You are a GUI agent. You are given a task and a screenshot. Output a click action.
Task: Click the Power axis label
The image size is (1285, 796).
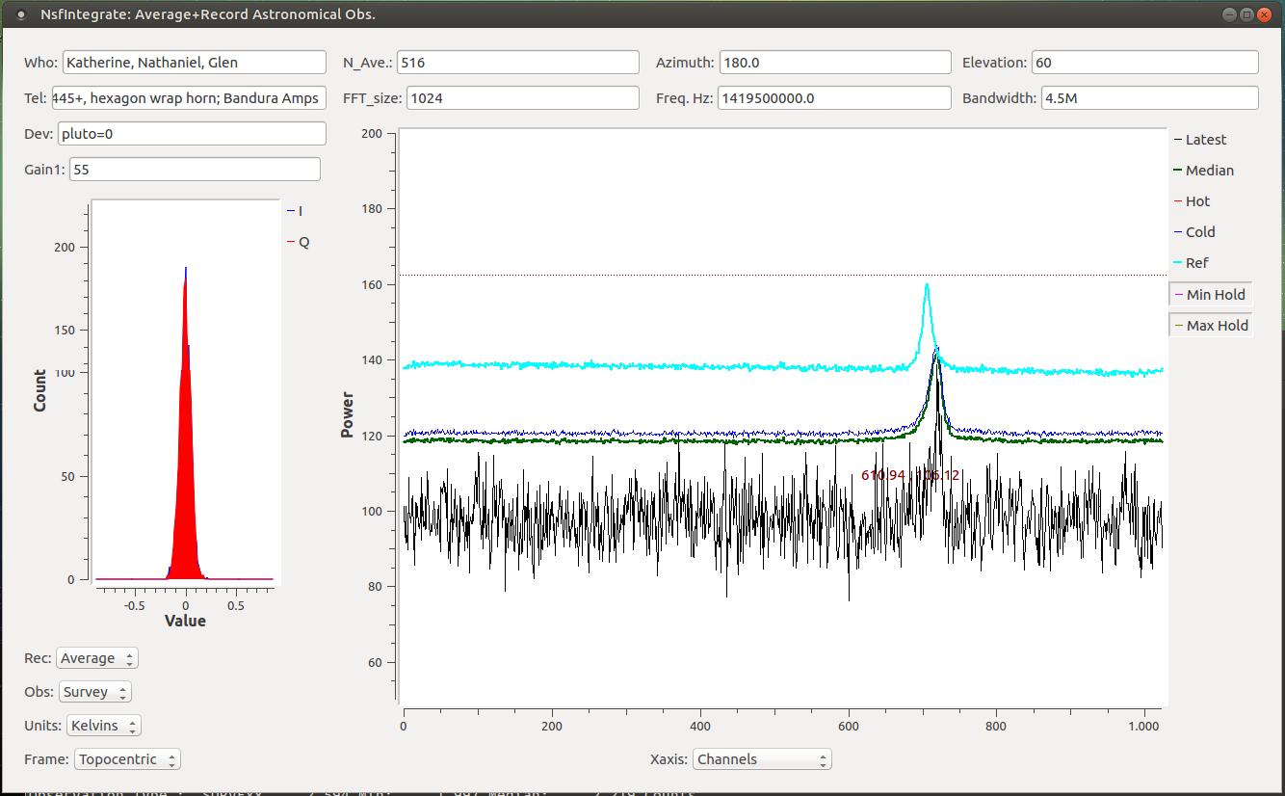(347, 414)
